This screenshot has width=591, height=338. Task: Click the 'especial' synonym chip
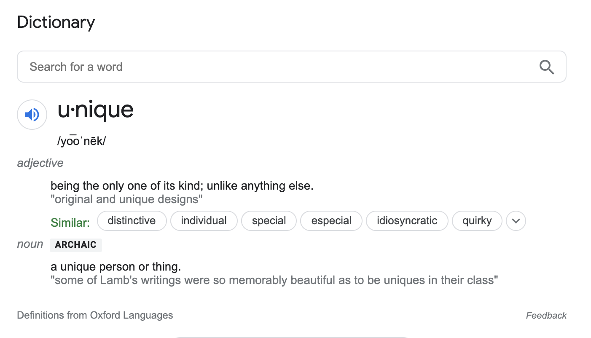[331, 221]
